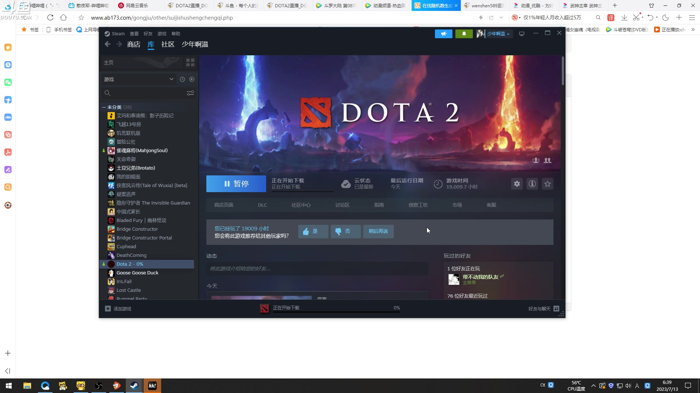Click 稍后再说 button
The image size is (700, 393).
[378, 231]
